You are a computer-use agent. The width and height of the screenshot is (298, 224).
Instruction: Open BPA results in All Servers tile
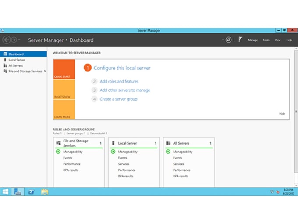click(x=181, y=176)
